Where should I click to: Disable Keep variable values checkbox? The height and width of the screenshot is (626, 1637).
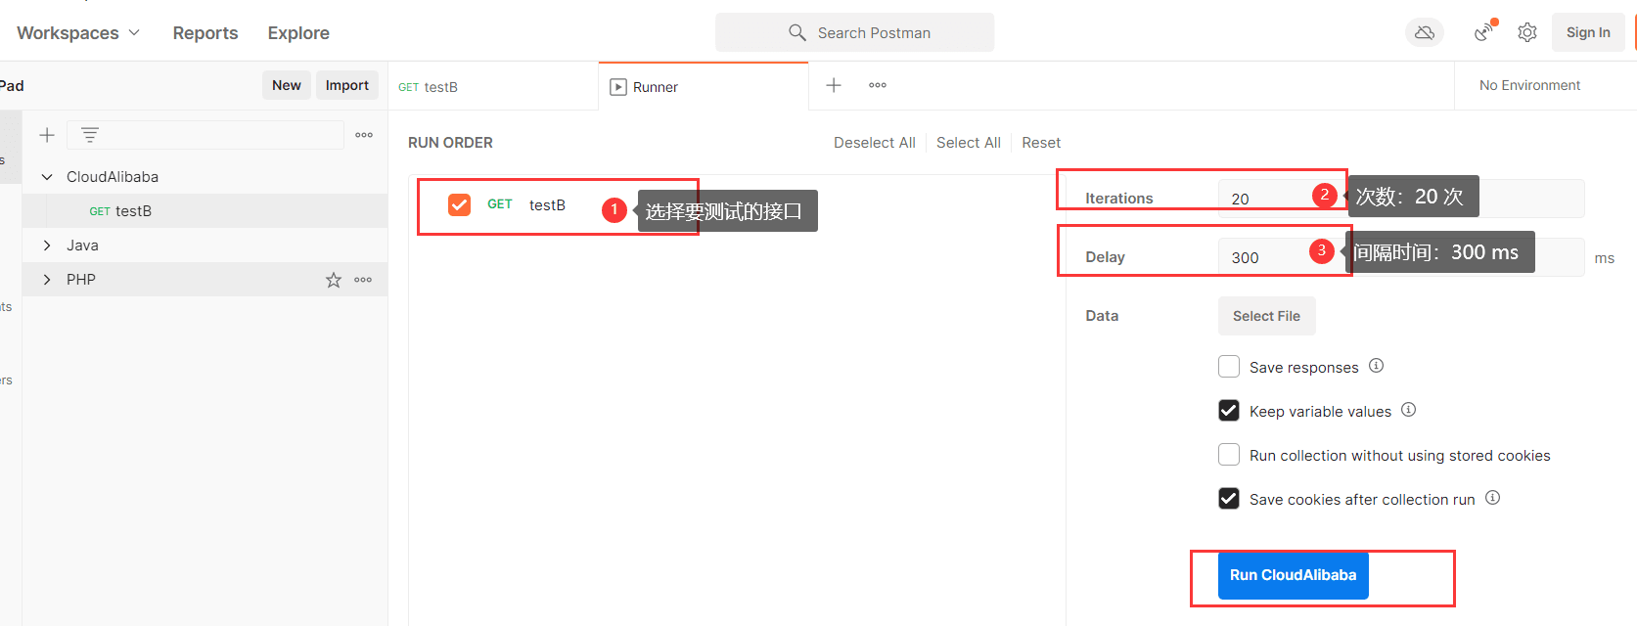(x=1229, y=411)
